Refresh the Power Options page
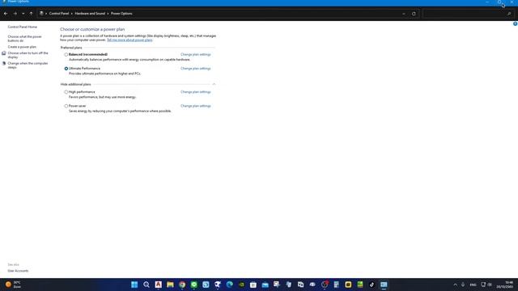 (x=414, y=14)
